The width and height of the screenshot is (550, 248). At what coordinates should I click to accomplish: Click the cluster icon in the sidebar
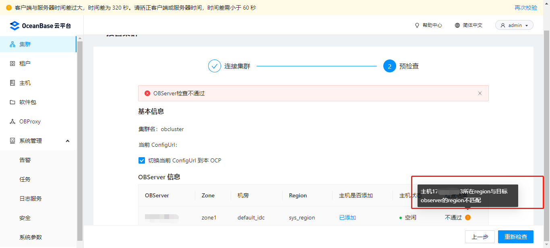pos(12,44)
